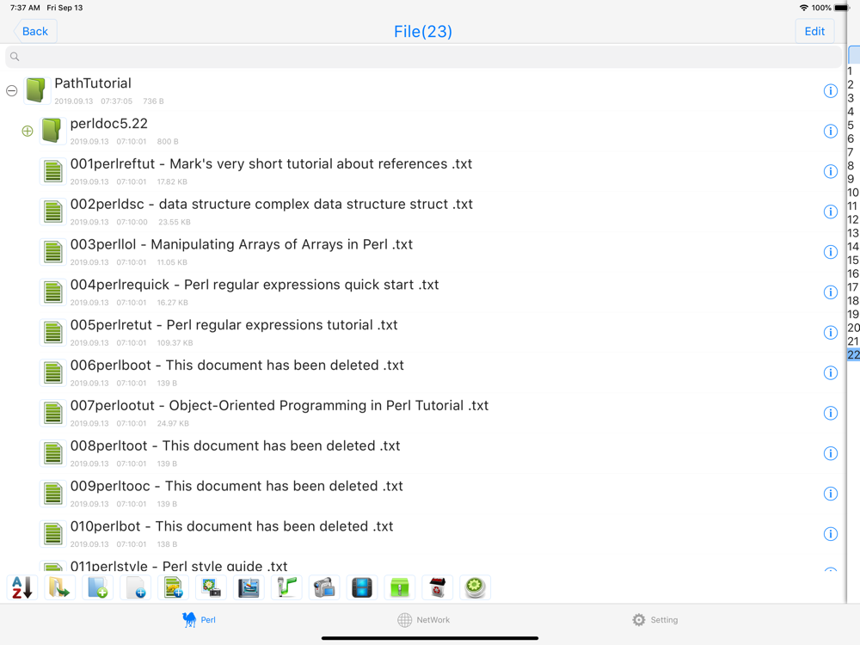Show info for 007perlootut file
The image size is (860, 645).
pyautogui.click(x=831, y=413)
